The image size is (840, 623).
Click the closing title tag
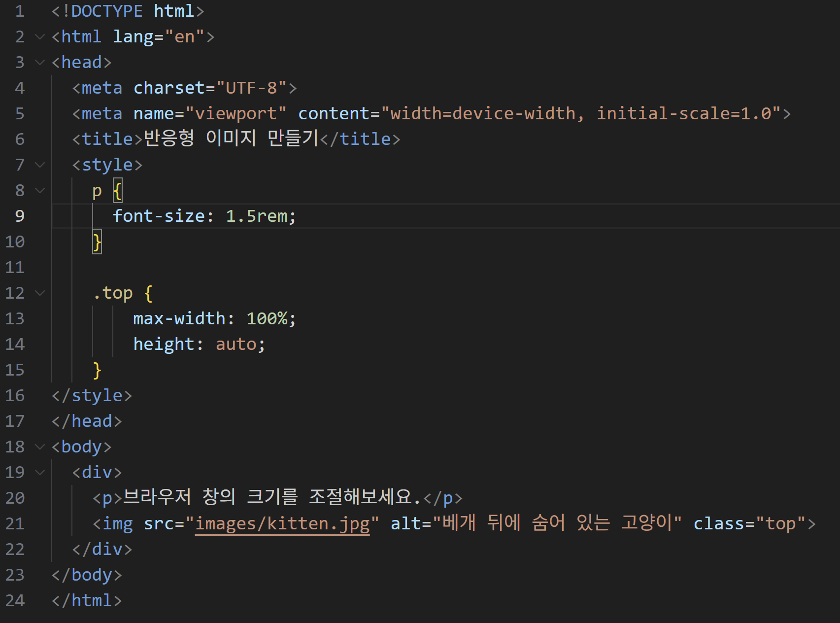(360, 139)
